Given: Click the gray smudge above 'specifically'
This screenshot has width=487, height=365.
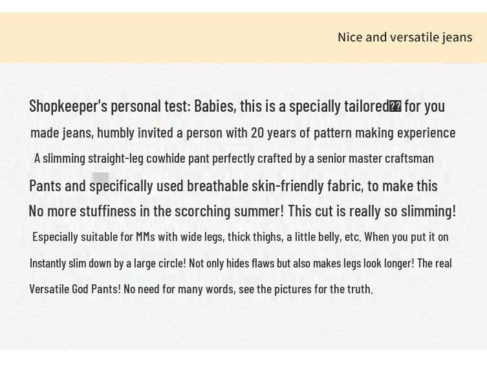Looking at the screenshot, I should (101, 178).
